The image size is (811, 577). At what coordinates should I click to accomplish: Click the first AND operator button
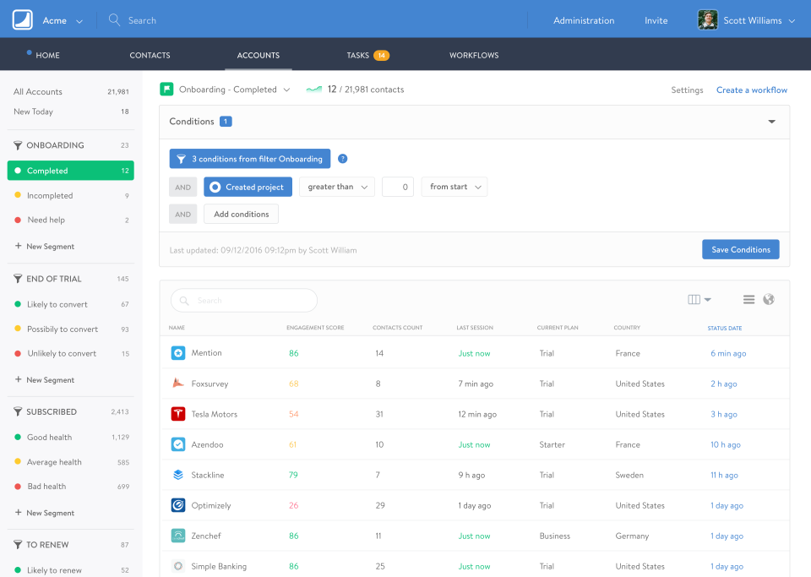pos(182,188)
